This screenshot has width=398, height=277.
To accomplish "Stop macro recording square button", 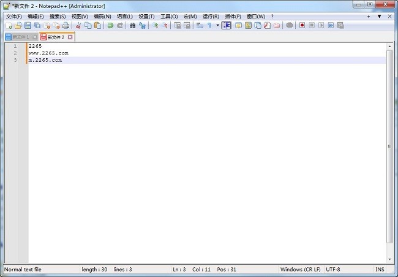I will (312, 25).
